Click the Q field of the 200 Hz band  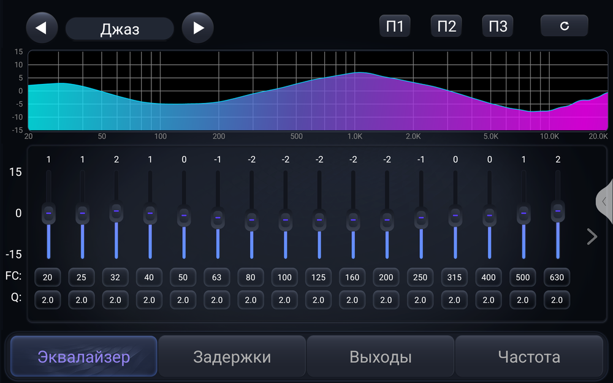pos(386,300)
